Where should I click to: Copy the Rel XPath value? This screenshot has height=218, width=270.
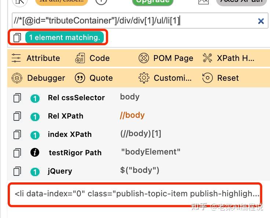click(x=17, y=116)
